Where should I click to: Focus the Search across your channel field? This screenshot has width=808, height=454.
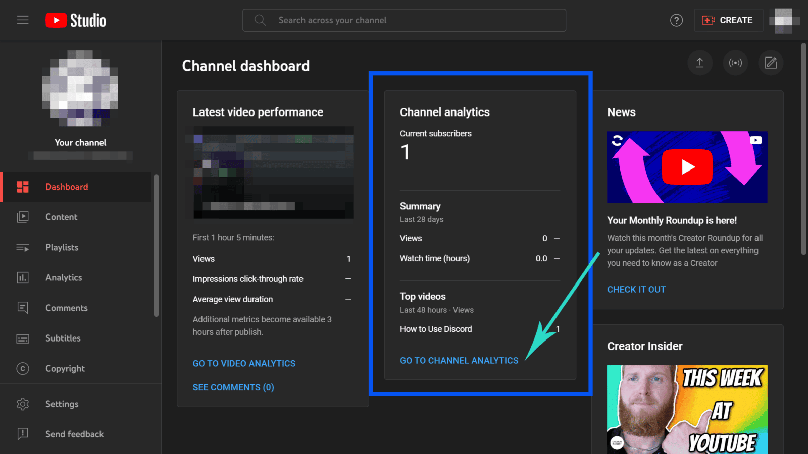404,20
